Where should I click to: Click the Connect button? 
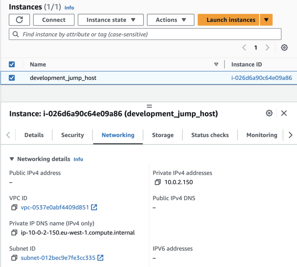pyautogui.click(x=54, y=20)
